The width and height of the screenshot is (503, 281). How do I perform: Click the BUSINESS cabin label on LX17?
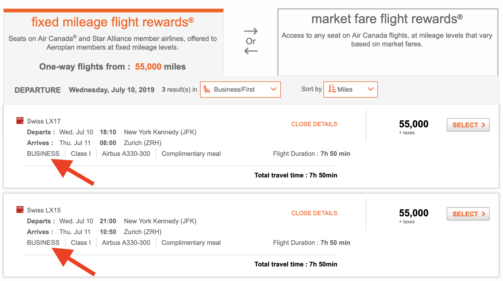(x=43, y=154)
